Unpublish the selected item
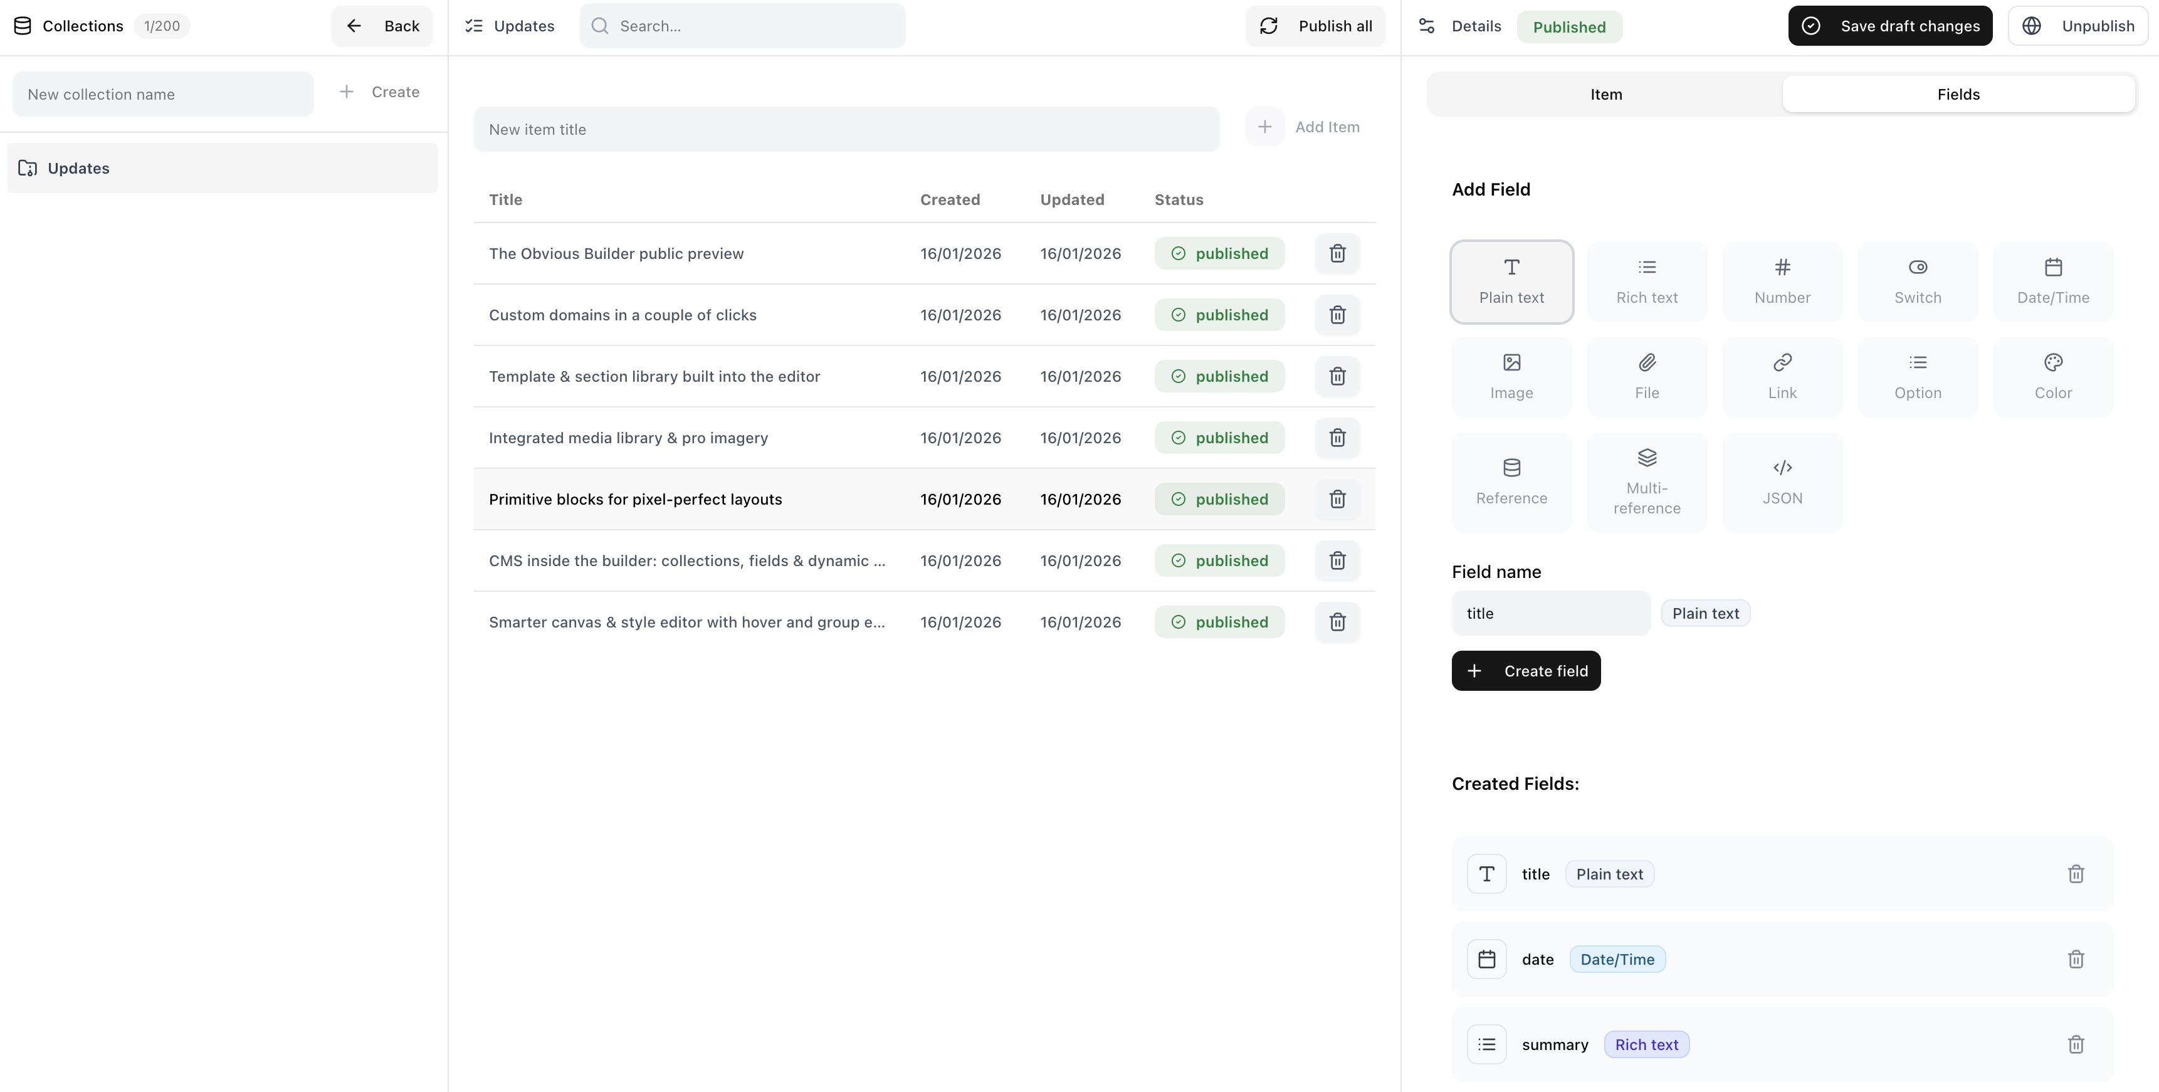The width and height of the screenshot is (2159, 1092). pos(2078,26)
